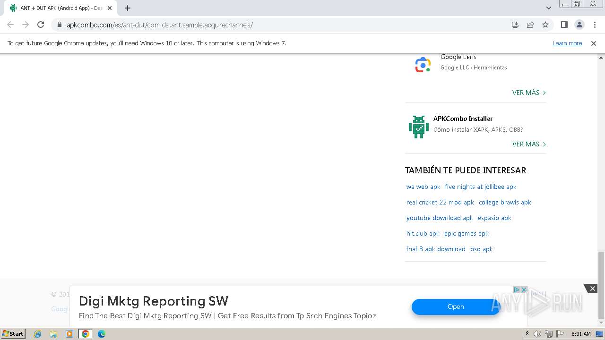This screenshot has width=605, height=340.
Task: Click VER MÁS under APKCombo Installer
Action: [529, 144]
